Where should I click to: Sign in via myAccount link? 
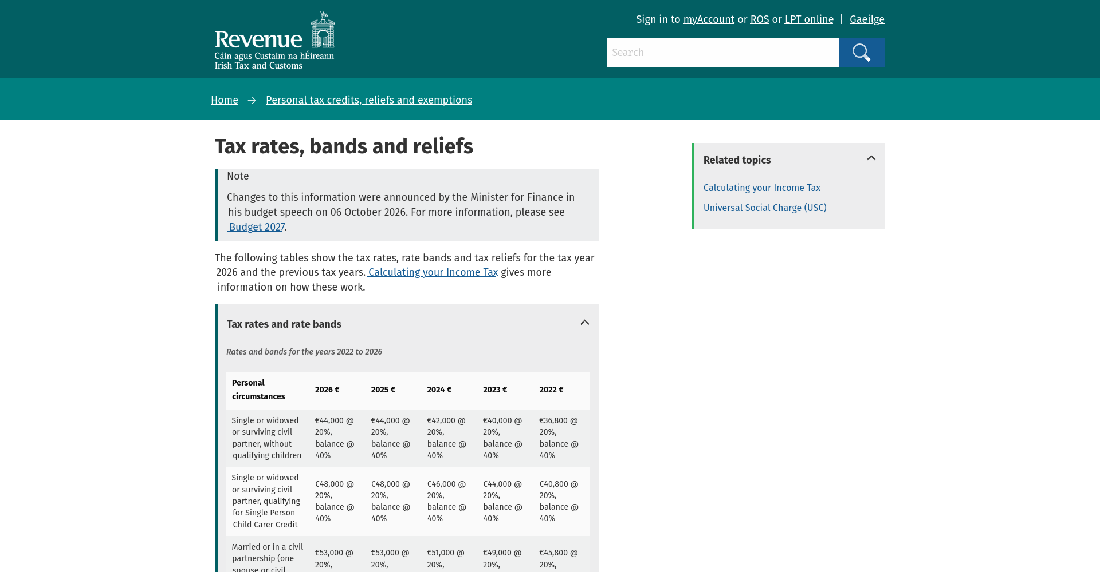click(x=709, y=19)
